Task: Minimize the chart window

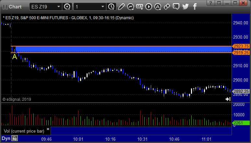Action: (227, 3)
